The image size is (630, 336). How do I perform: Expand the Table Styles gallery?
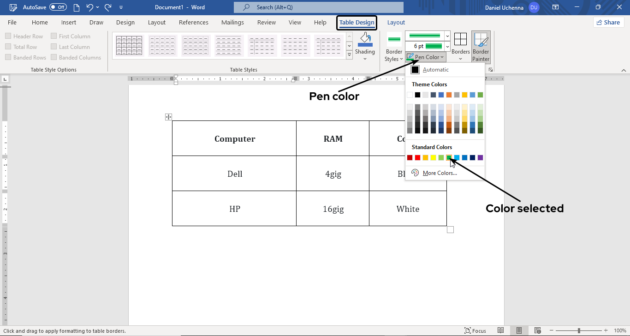[349, 54]
